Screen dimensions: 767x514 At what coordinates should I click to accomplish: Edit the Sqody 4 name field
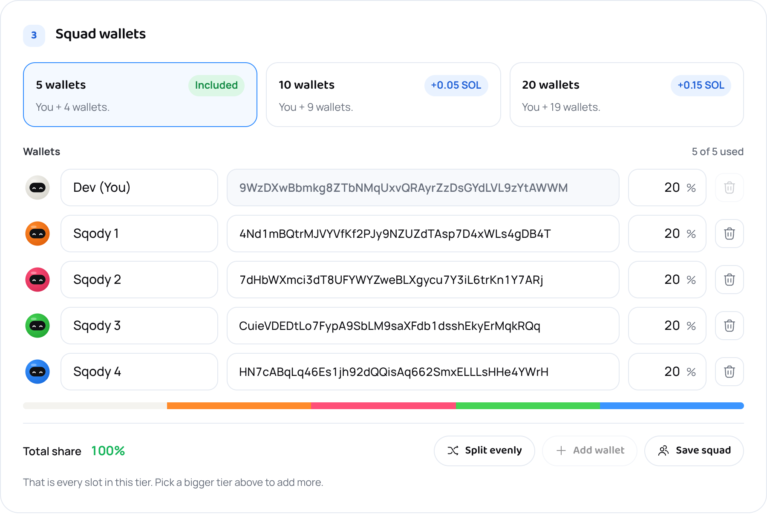pos(139,372)
